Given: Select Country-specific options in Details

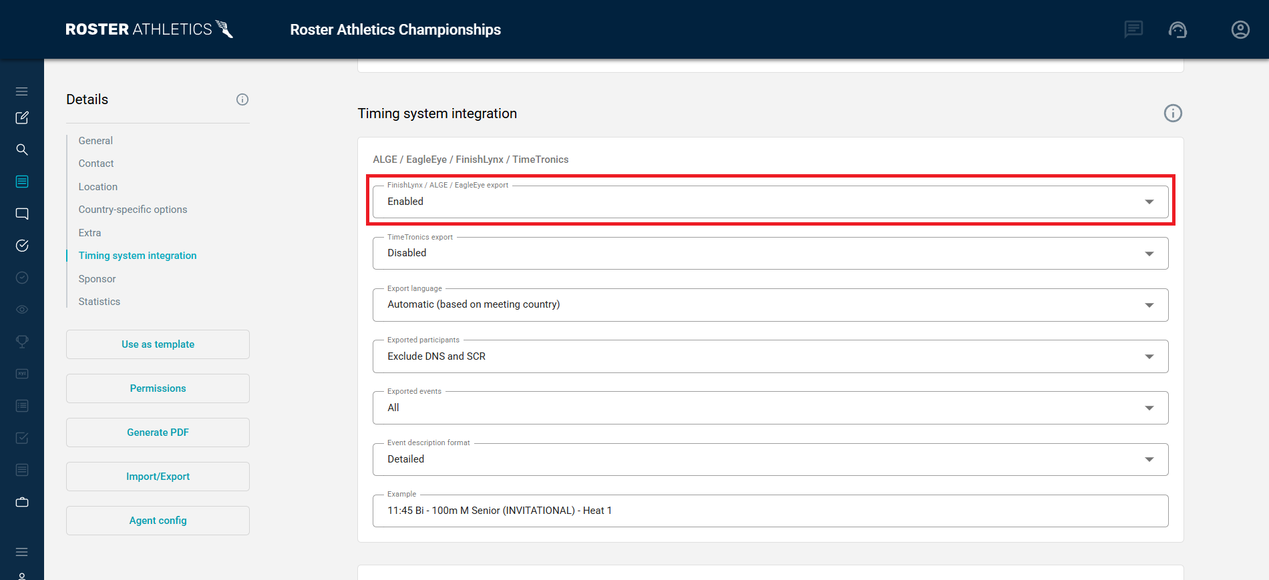Looking at the screenshot, I should click(x=133, y=210).
